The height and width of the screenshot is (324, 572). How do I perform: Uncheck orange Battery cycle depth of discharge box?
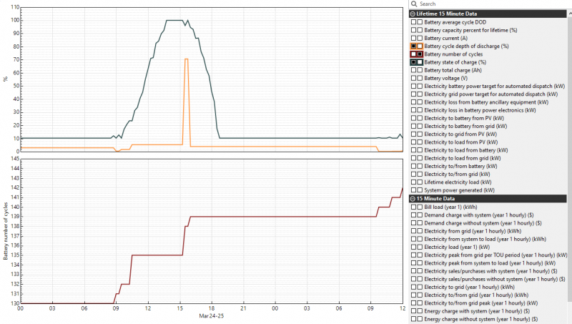tap(414, 46)
